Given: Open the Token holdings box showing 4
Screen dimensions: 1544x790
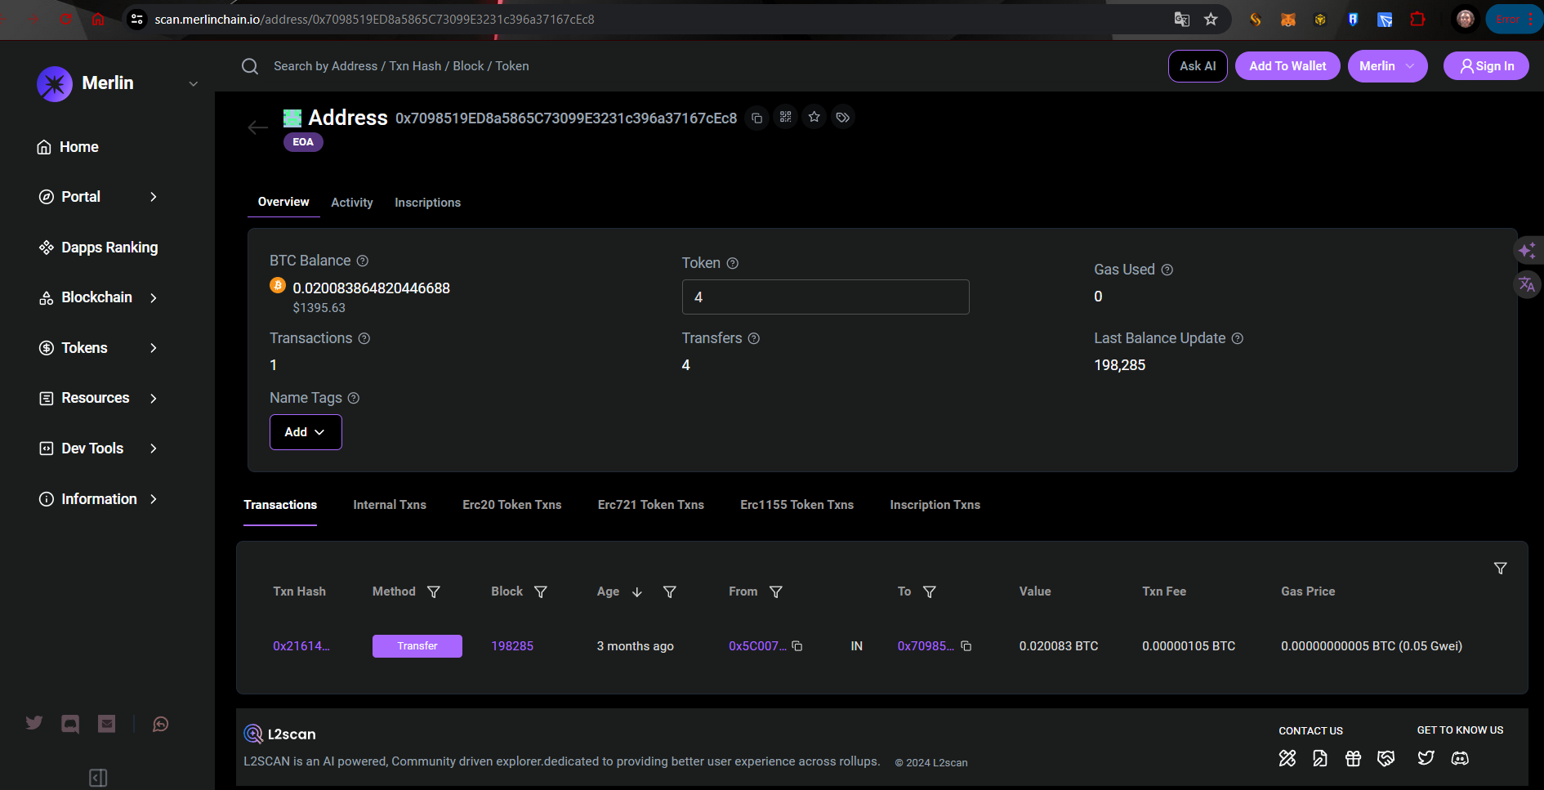Looking at the screenshot, I should 825,297.
